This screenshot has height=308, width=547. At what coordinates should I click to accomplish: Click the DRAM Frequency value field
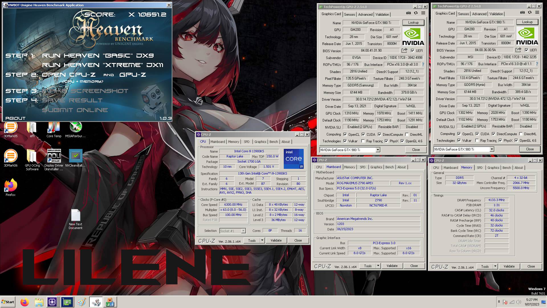coord(497,200)
